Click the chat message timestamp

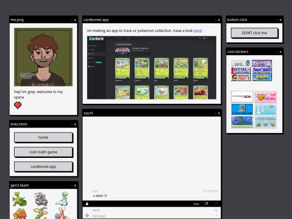coord(210,191)
